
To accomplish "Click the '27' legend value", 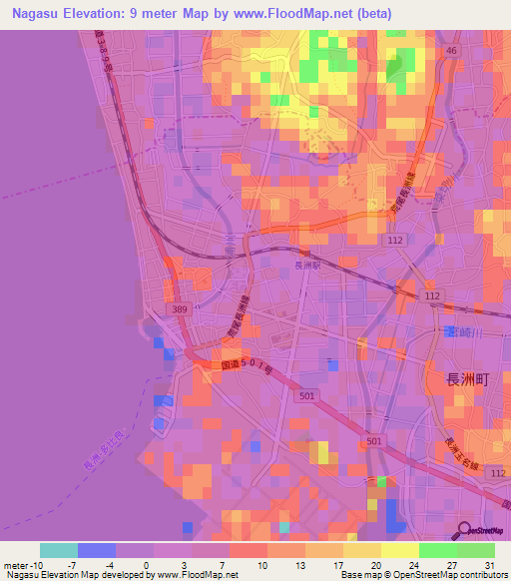I will click(452, 566).
